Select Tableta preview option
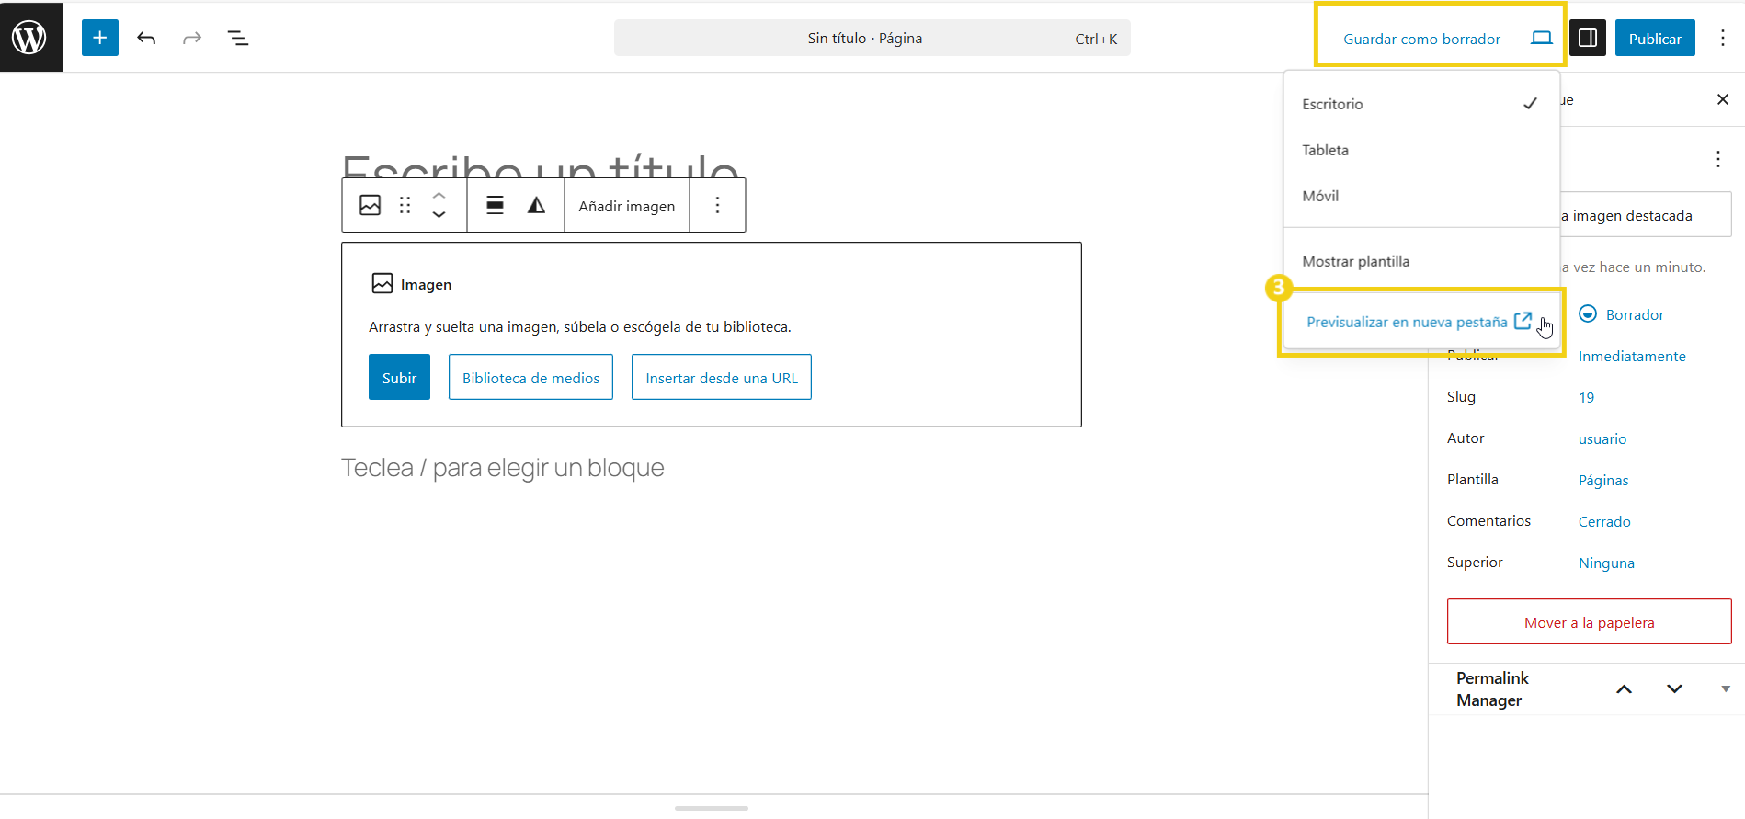Viewport: 1745px width, 819px height. point(1325,150)
